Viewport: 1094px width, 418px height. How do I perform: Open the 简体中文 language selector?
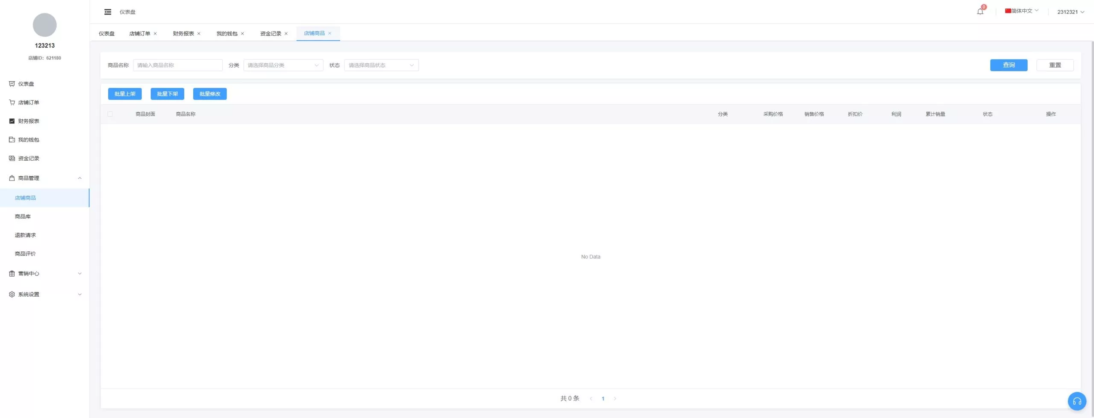(x=1021, y=11)
